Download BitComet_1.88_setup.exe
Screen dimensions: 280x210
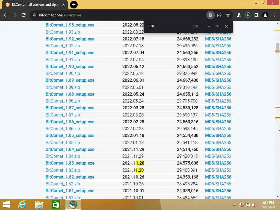click(x=70, y=94)
